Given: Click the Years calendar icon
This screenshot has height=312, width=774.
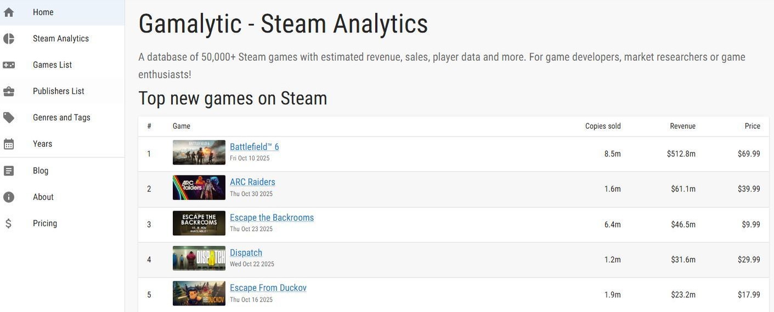Looking at the screenshot, I should tap(9, 144).
